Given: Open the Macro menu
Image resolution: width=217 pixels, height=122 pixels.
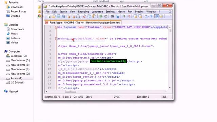Looking at the screenshot, I should click(121, 12).
